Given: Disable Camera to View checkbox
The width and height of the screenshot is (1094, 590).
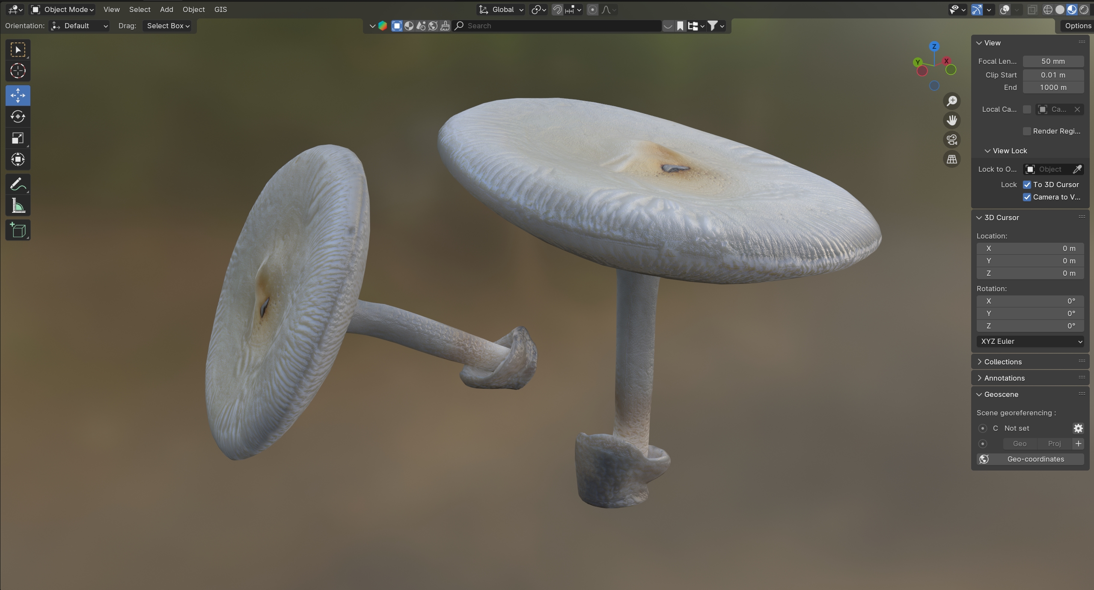Looking at the screenshot, I should tap(1027, 197).
